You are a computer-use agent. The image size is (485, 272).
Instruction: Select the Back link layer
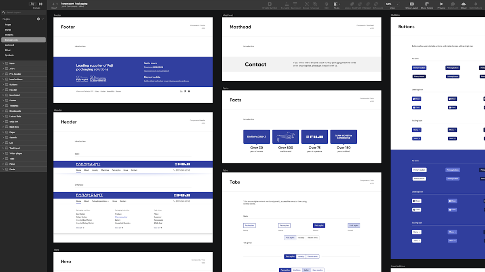23,127
